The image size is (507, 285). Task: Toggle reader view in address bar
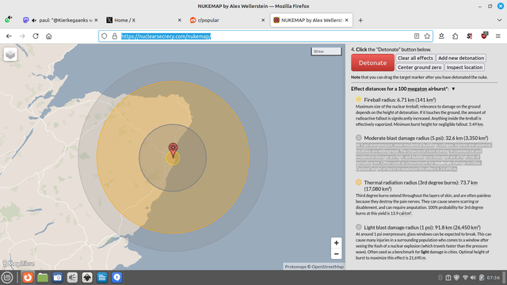(x=417, y=36)
